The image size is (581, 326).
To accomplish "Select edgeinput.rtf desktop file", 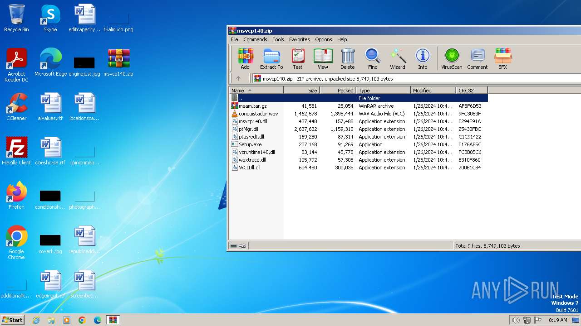I will (50, 284).
